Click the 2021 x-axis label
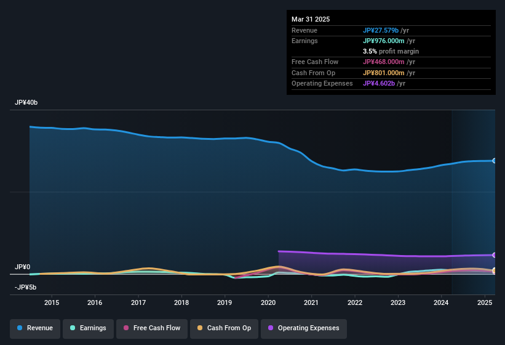Screen dimensions: 505x345 click(311, 302)
